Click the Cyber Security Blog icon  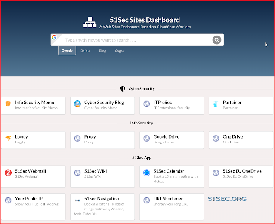click(77, 104)
